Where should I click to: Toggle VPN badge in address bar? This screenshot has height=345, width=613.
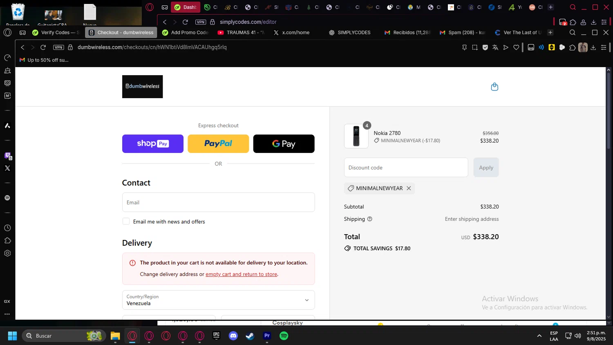pos(58,47)
